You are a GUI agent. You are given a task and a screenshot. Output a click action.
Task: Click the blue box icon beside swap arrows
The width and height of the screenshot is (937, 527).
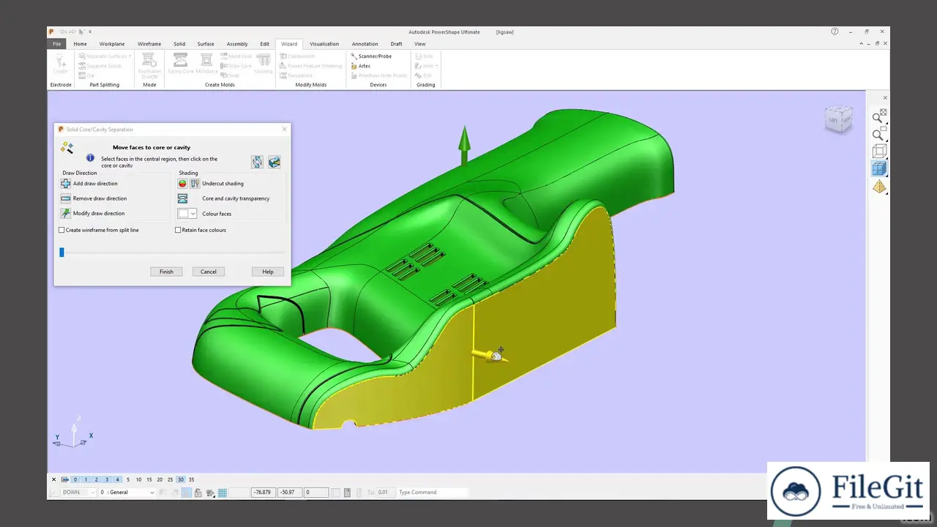point(274,162)
